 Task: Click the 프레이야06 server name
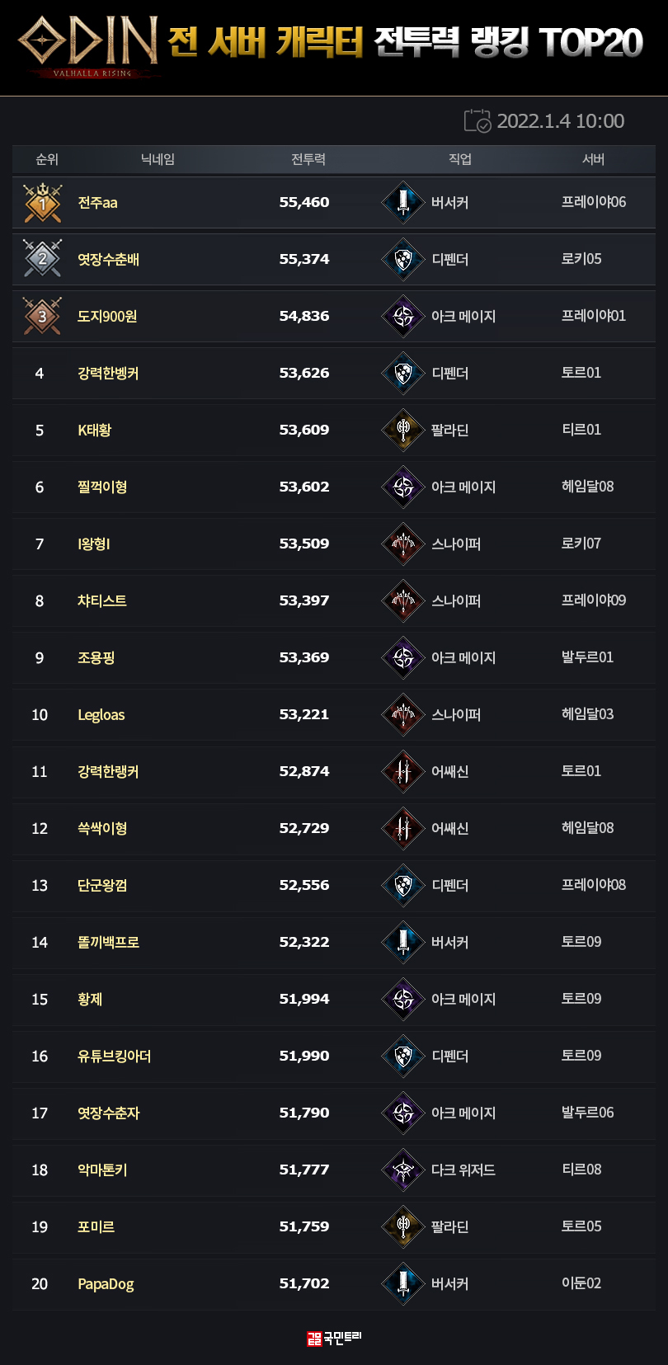pyautogui.click(x=594, y=202)
